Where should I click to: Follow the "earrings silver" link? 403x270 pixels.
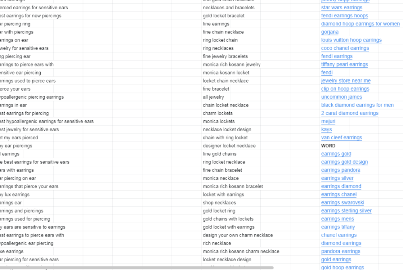(337, 178)
